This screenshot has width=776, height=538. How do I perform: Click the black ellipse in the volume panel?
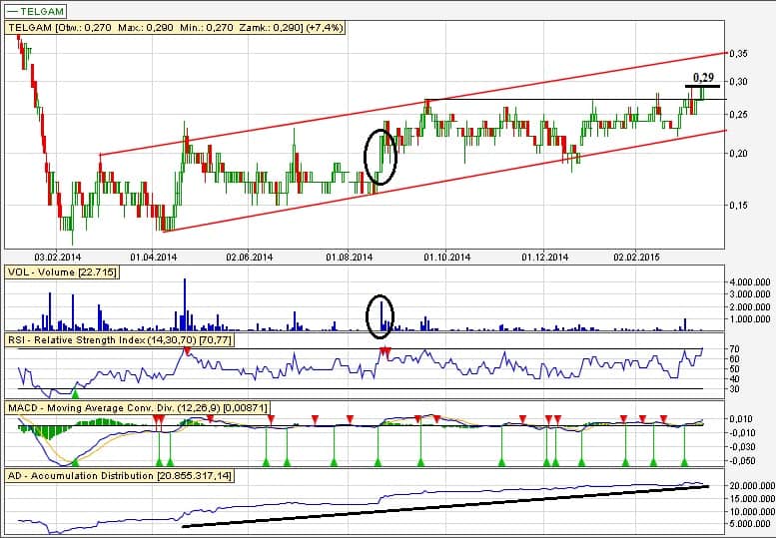tap(380, 313)
